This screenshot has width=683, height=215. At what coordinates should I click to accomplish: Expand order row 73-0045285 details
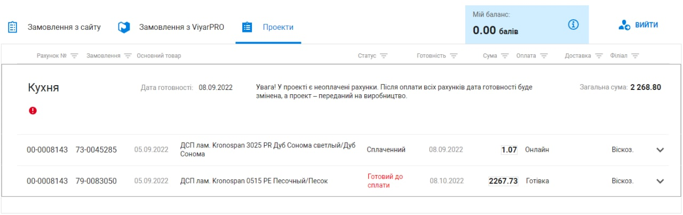(x=660, y=150)
